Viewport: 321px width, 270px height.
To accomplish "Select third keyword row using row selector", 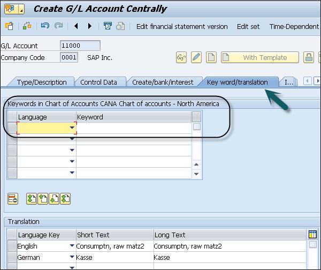I will [x=12, y=151].
